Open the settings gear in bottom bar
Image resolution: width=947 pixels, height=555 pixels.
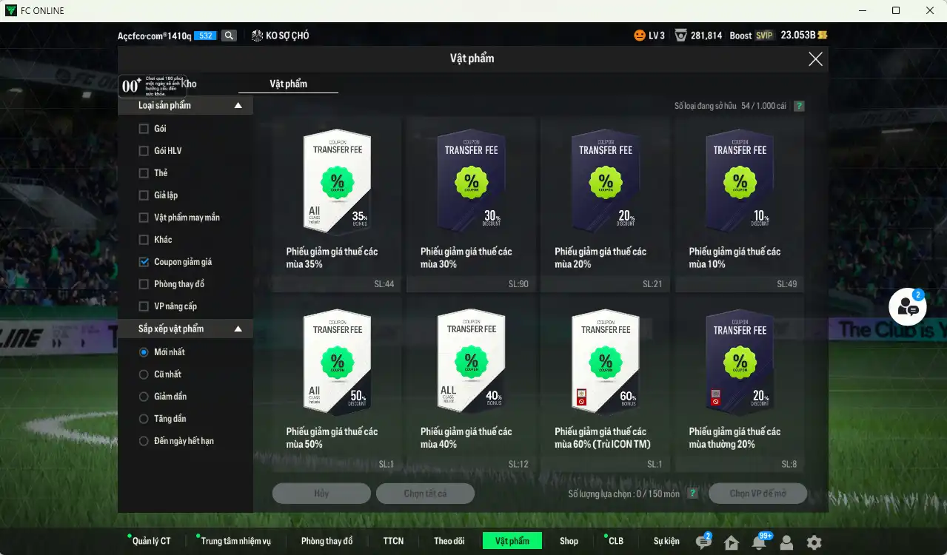814,542
